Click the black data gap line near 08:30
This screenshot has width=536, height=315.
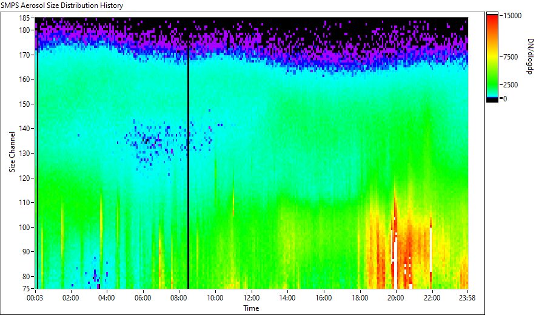coord(188,168)
